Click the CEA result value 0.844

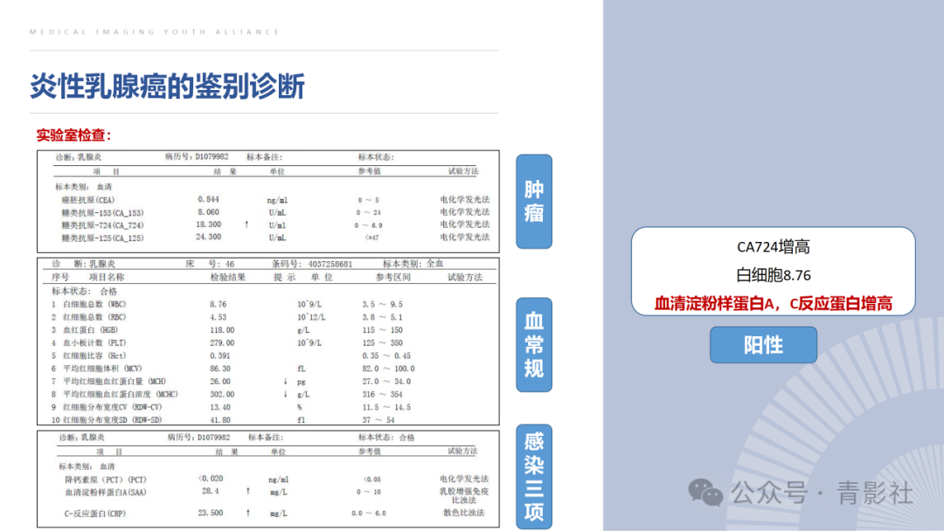208,199
